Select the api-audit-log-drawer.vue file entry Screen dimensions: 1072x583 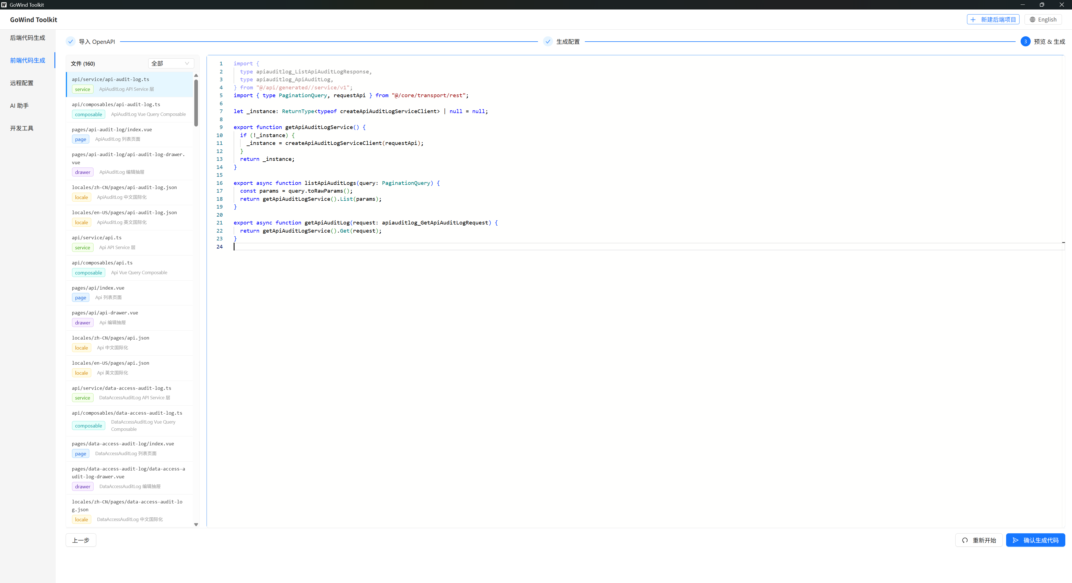point(130,164)
